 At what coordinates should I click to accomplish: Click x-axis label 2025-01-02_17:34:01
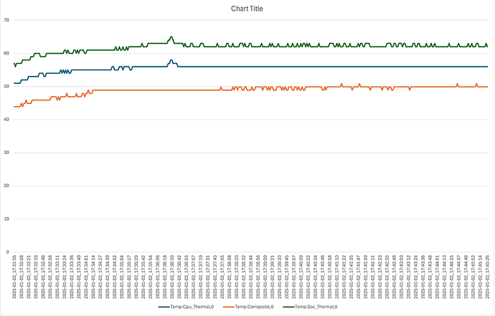(86, 277)
